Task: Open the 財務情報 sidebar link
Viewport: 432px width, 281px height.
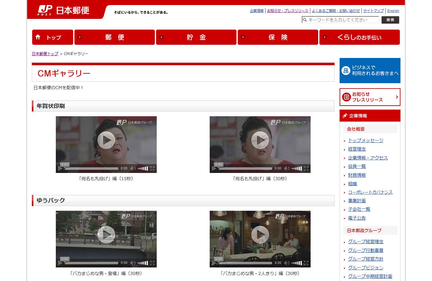Action: [x=357, y=175]
